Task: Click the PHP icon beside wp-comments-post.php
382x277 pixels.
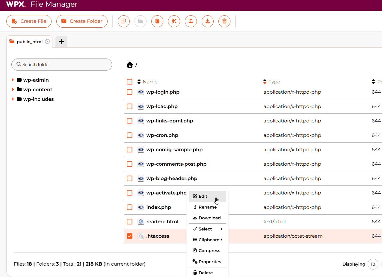Action: pyautogui.click(x=141, y=164)
